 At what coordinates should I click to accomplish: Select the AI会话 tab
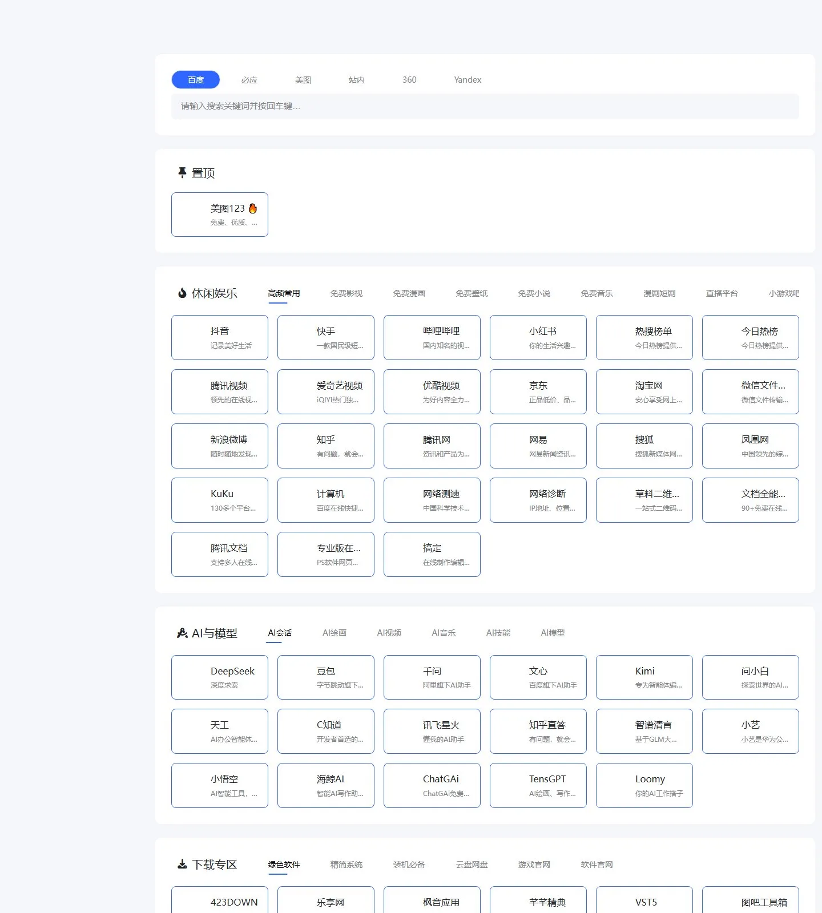[280, 633]
